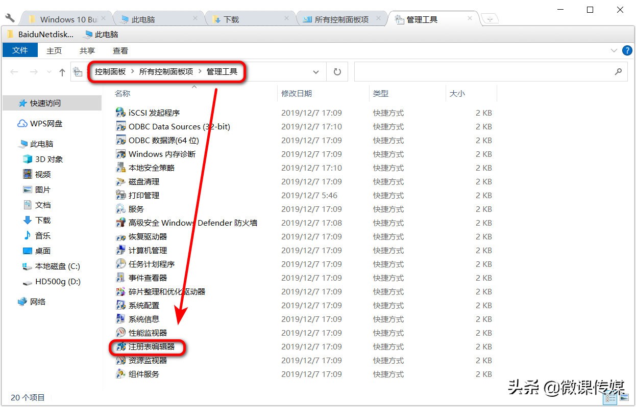The height and width of the screenshot is (407, 636).
Task: Open Help via the question mark icon
Action: point(627,50)
